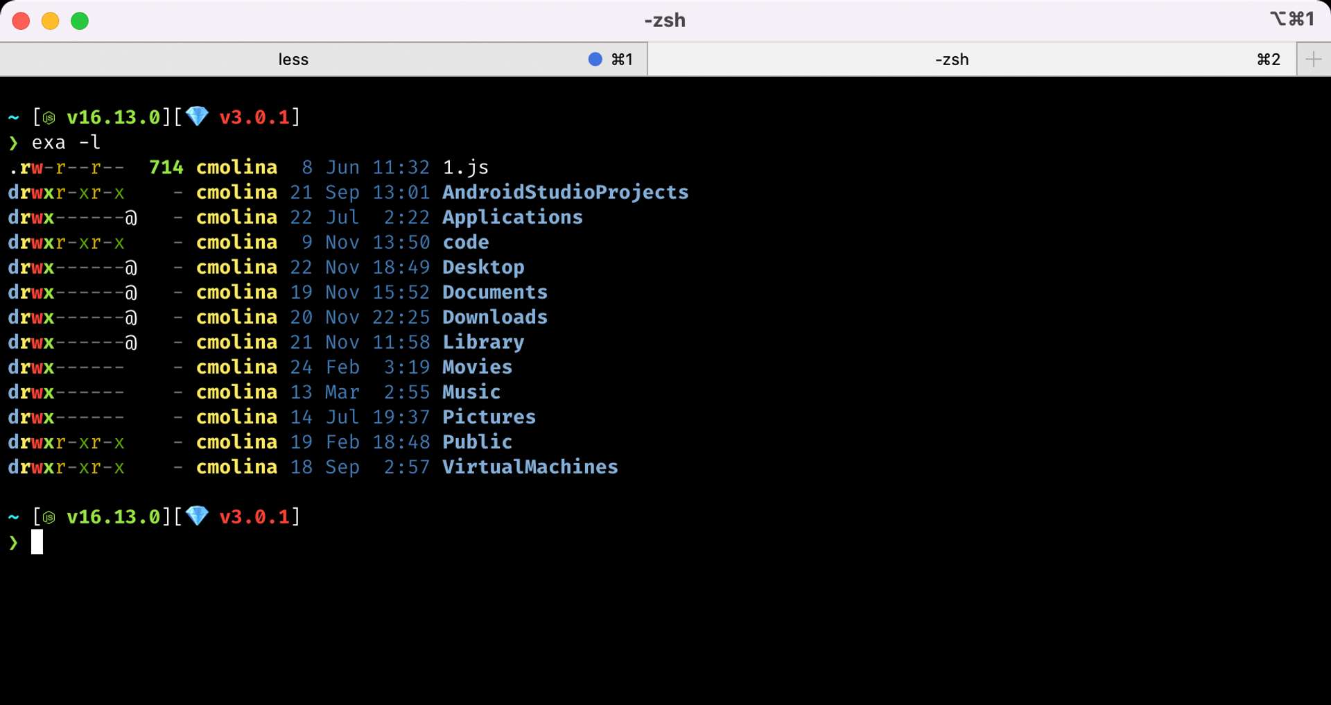Click the Node.js icon in the top prompt
The height and width of the screenshot is (705, 1331).
point(49,118)
